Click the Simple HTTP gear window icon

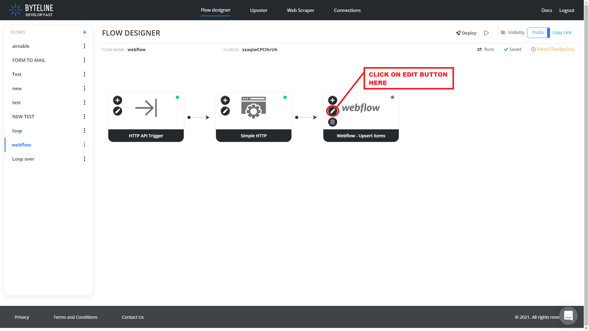coord(254,108)
